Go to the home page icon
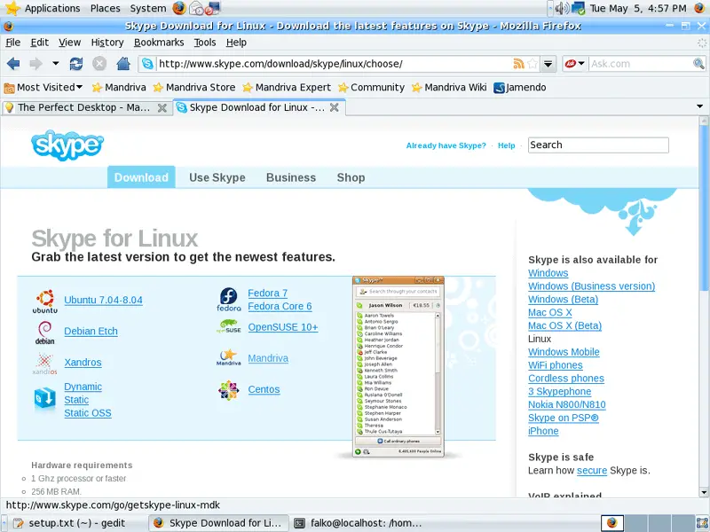 [123, 64]
